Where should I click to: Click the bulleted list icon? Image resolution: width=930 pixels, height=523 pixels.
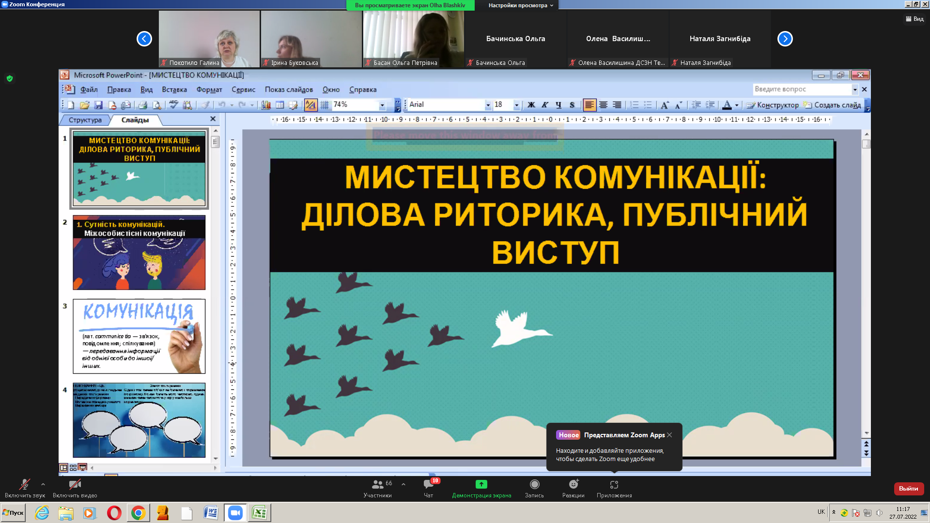[x=648, y=105]
